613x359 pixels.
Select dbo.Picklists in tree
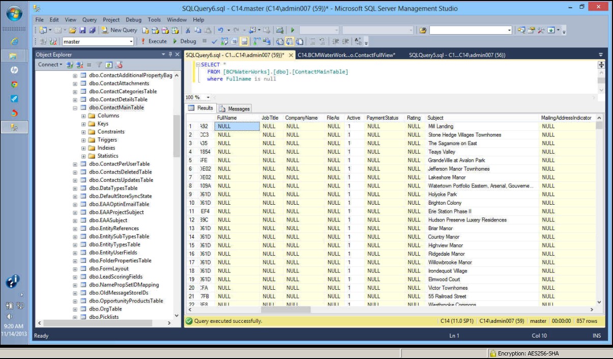[104, 317]
